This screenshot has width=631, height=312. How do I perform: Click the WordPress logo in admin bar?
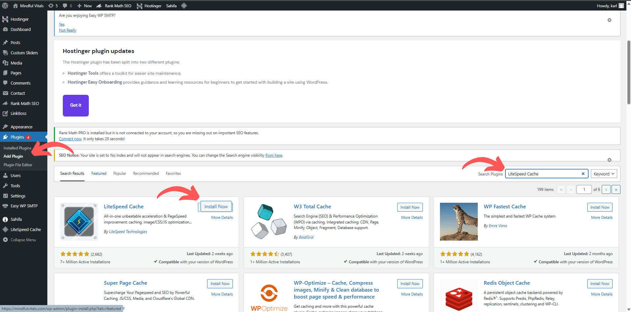pyautogui.click(x=5, y=6)
